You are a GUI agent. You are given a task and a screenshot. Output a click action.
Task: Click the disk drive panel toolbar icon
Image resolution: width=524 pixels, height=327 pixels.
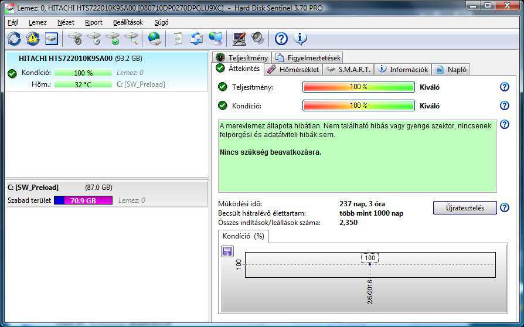[x=52, y=39]
